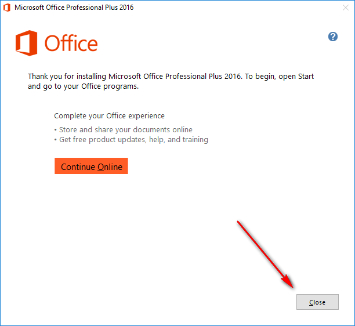Select the "Get free product updates" bullet line
This screenshot has height=326, width=355.
[x=133, y=140]
